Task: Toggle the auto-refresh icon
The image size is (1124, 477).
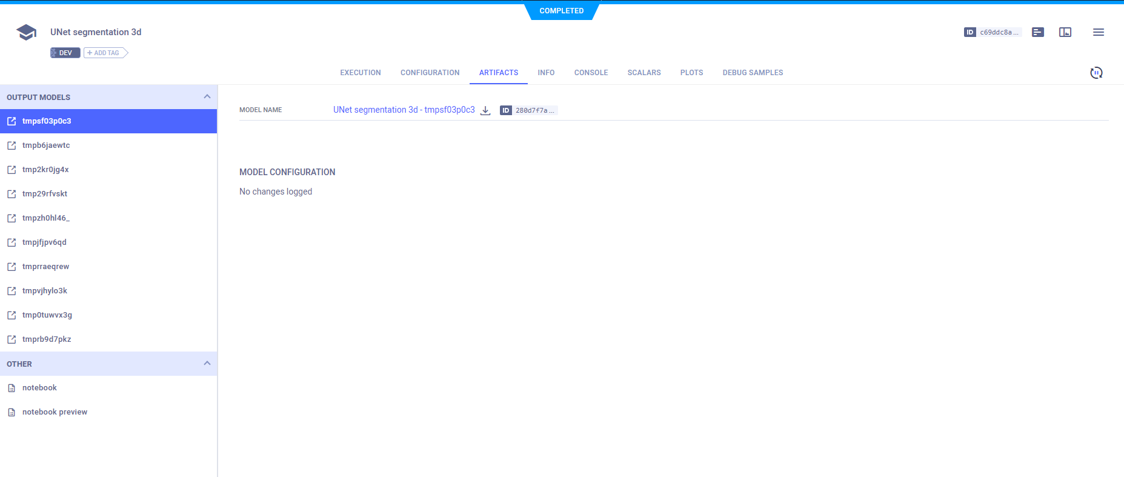Action: pyautogui.click(x=1096, y=73)
